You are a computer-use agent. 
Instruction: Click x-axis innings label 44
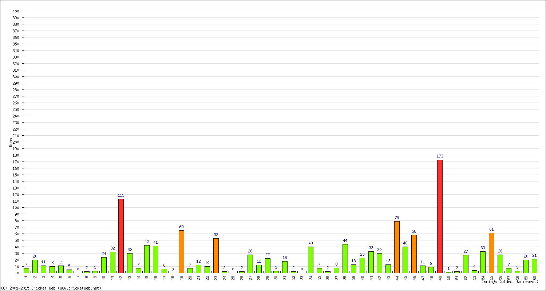[x=397, y=277]
